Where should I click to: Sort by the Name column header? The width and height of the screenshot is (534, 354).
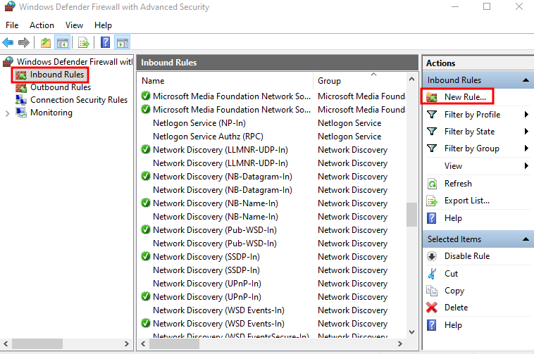(225, 81)
